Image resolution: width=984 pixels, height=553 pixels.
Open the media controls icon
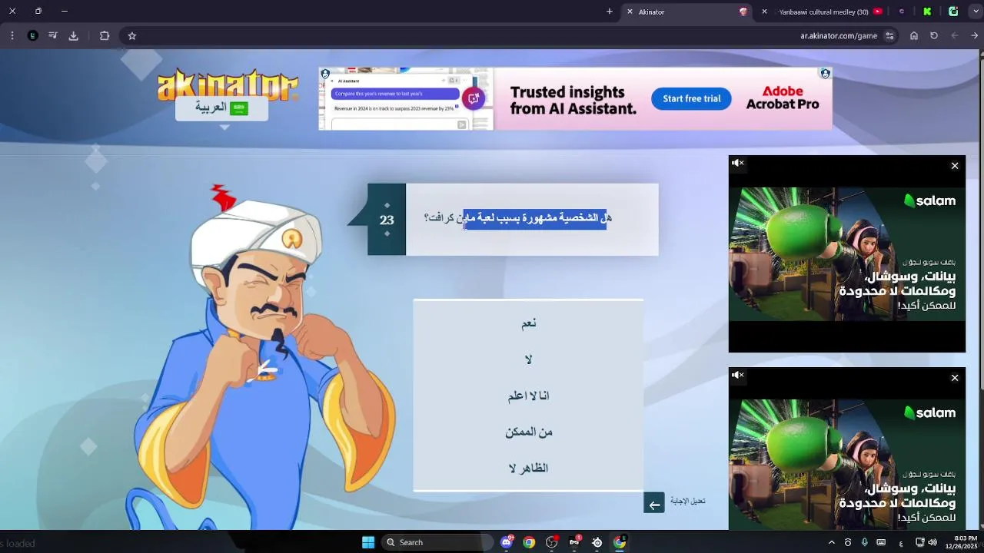click(x=53, y=35)
